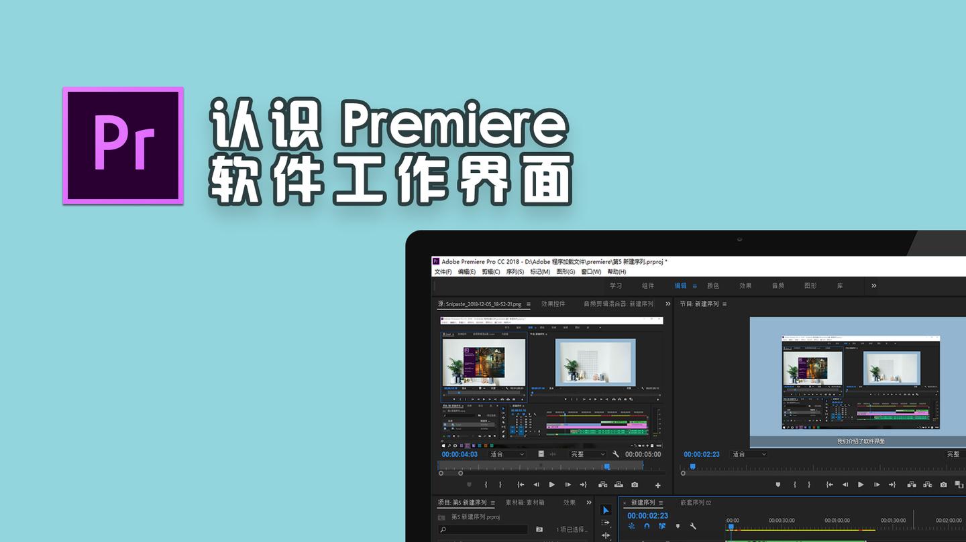Click the program monitor playhead marker
The height and width of the screenshot is (542, 966).
[x=693, y=466]
